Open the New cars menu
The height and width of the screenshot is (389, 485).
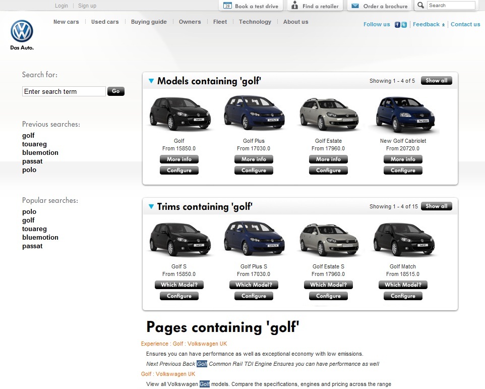pos(66,22)
